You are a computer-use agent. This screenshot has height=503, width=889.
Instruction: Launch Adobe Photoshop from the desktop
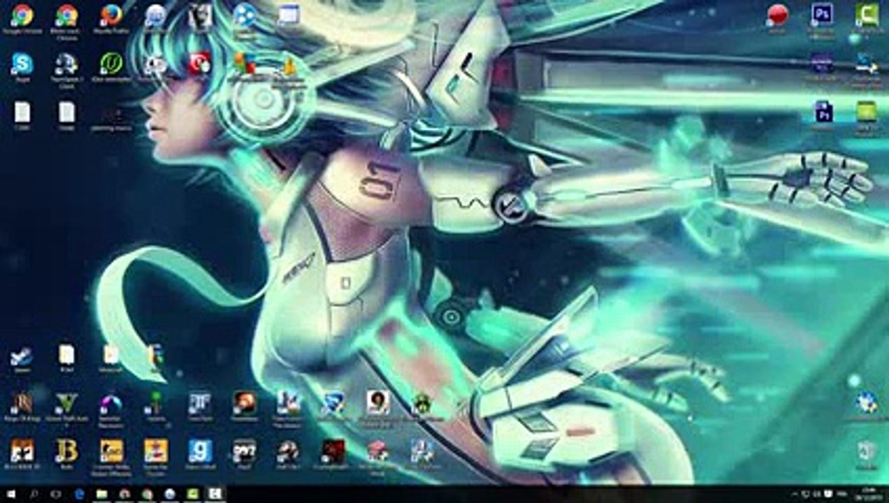coord(823,15)
